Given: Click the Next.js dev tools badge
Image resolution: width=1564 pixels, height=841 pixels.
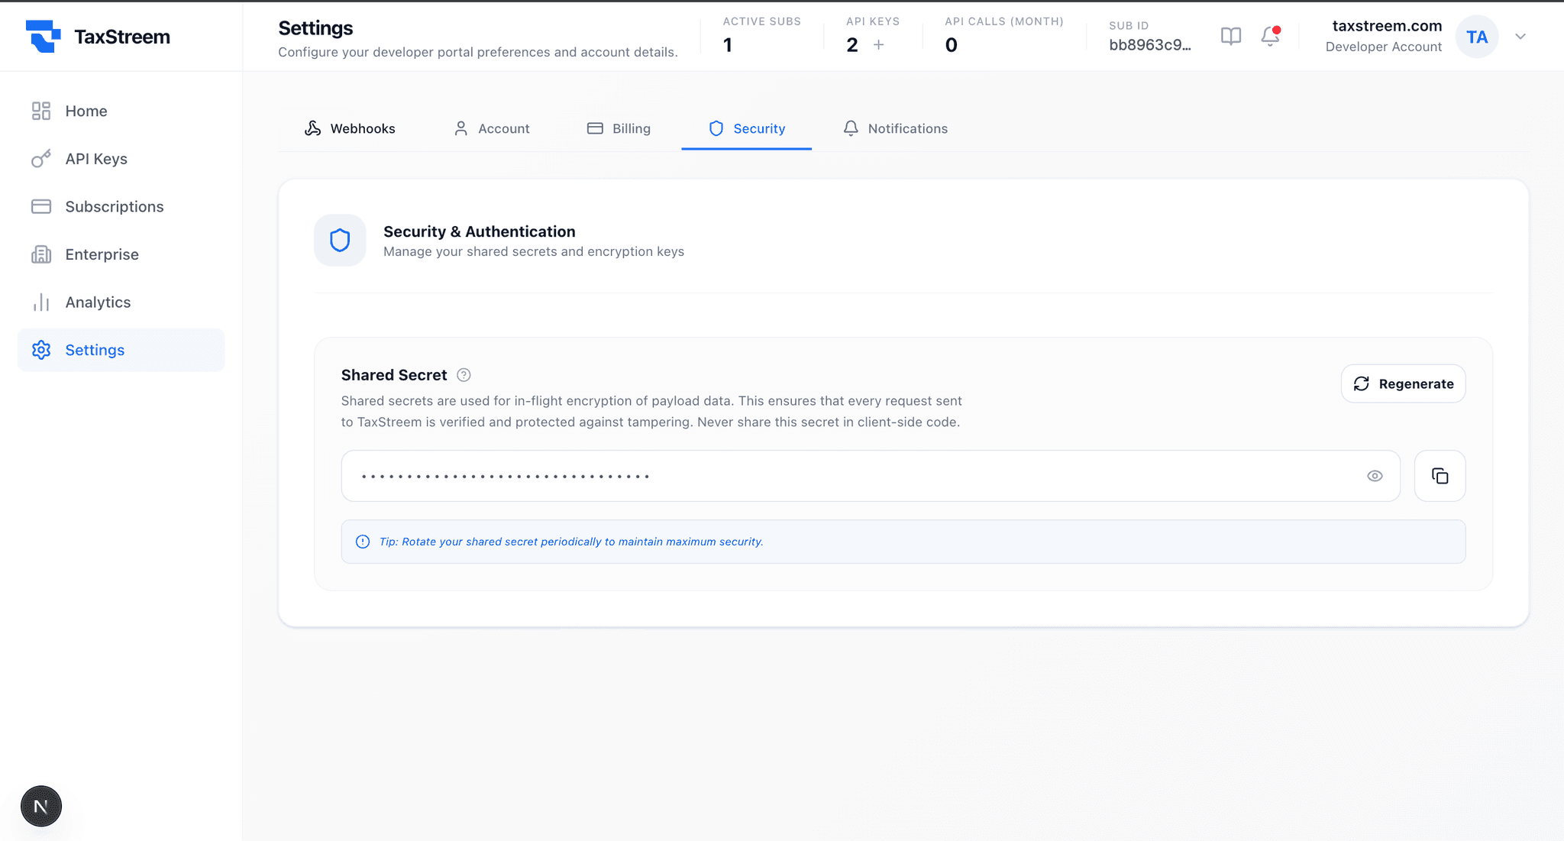Looking at the screenshot, I should [x=41, y=806].
